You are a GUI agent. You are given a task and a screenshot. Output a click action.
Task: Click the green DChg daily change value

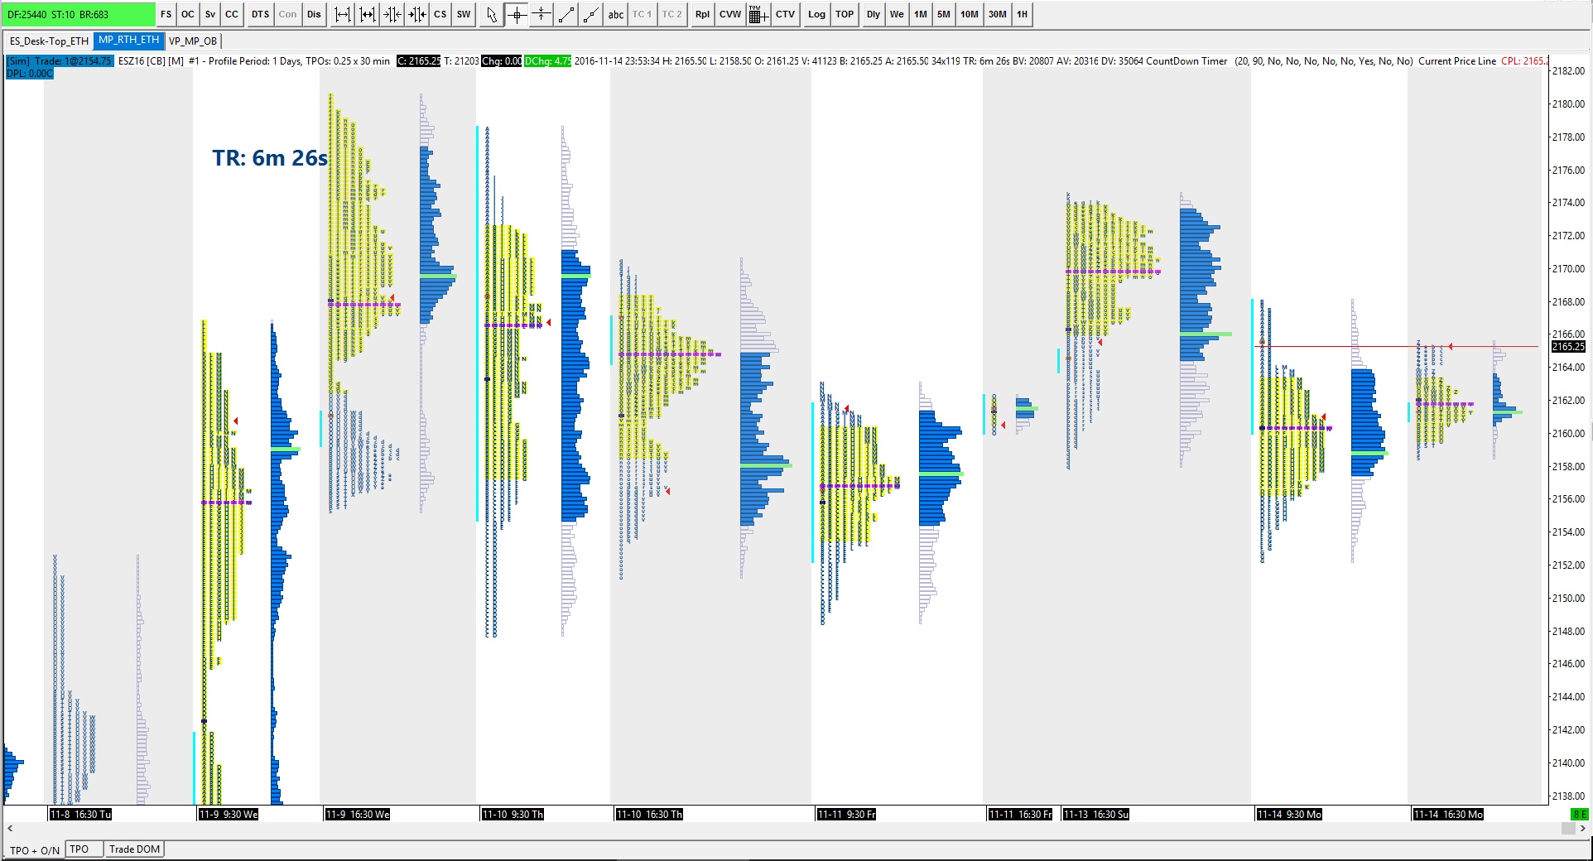(547, 61)
